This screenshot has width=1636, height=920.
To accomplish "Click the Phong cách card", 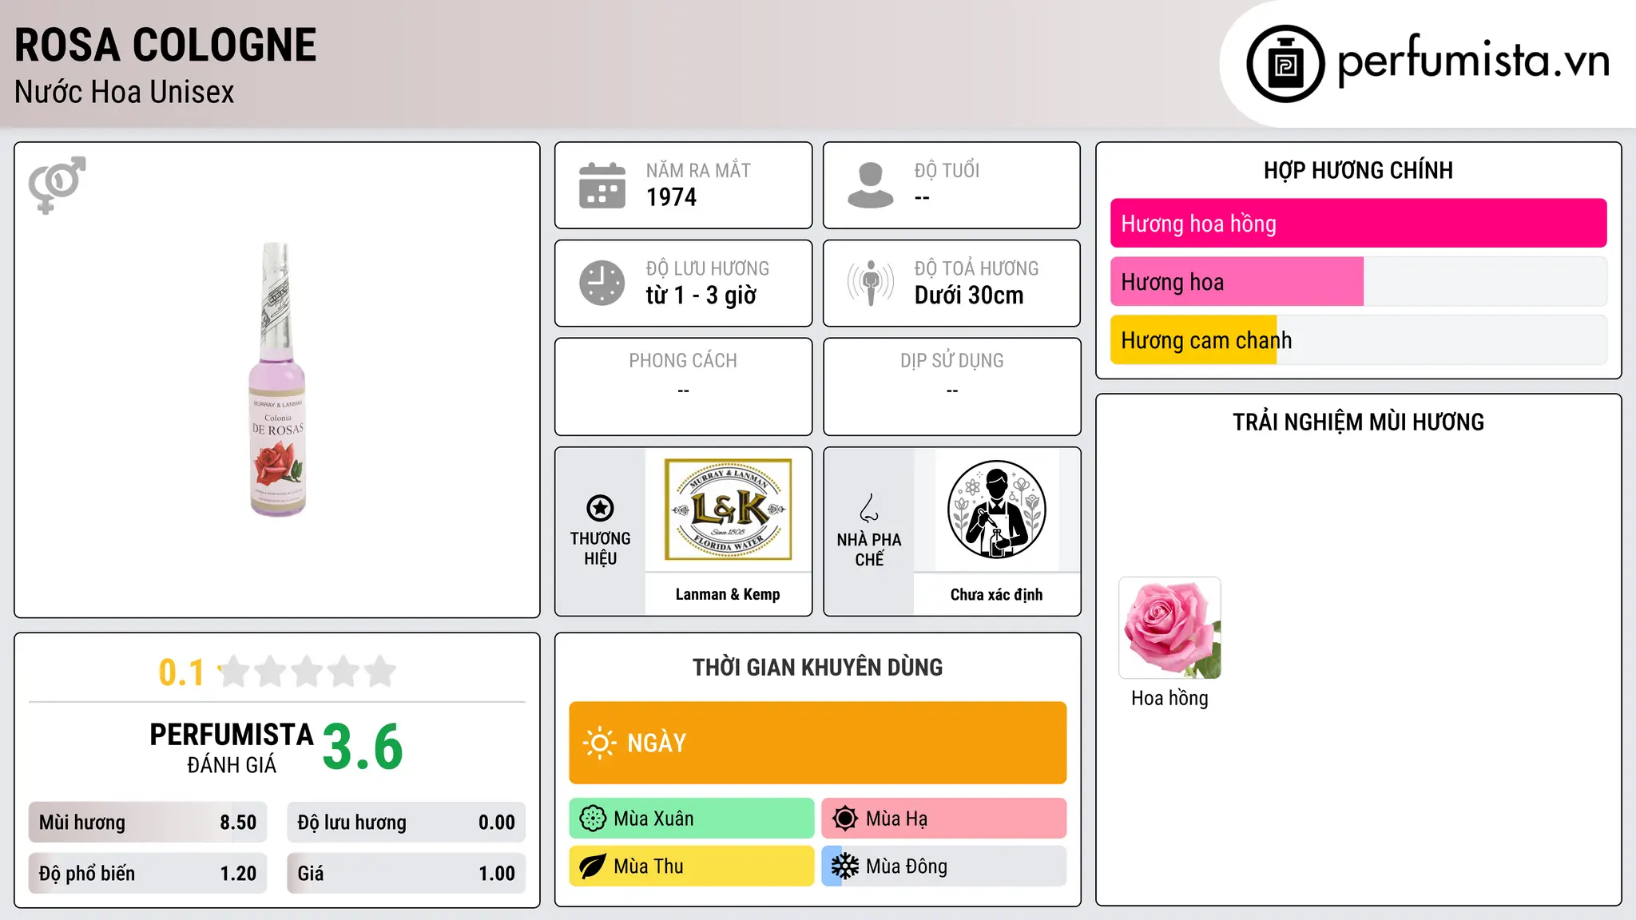I will (x=683, y=387).
